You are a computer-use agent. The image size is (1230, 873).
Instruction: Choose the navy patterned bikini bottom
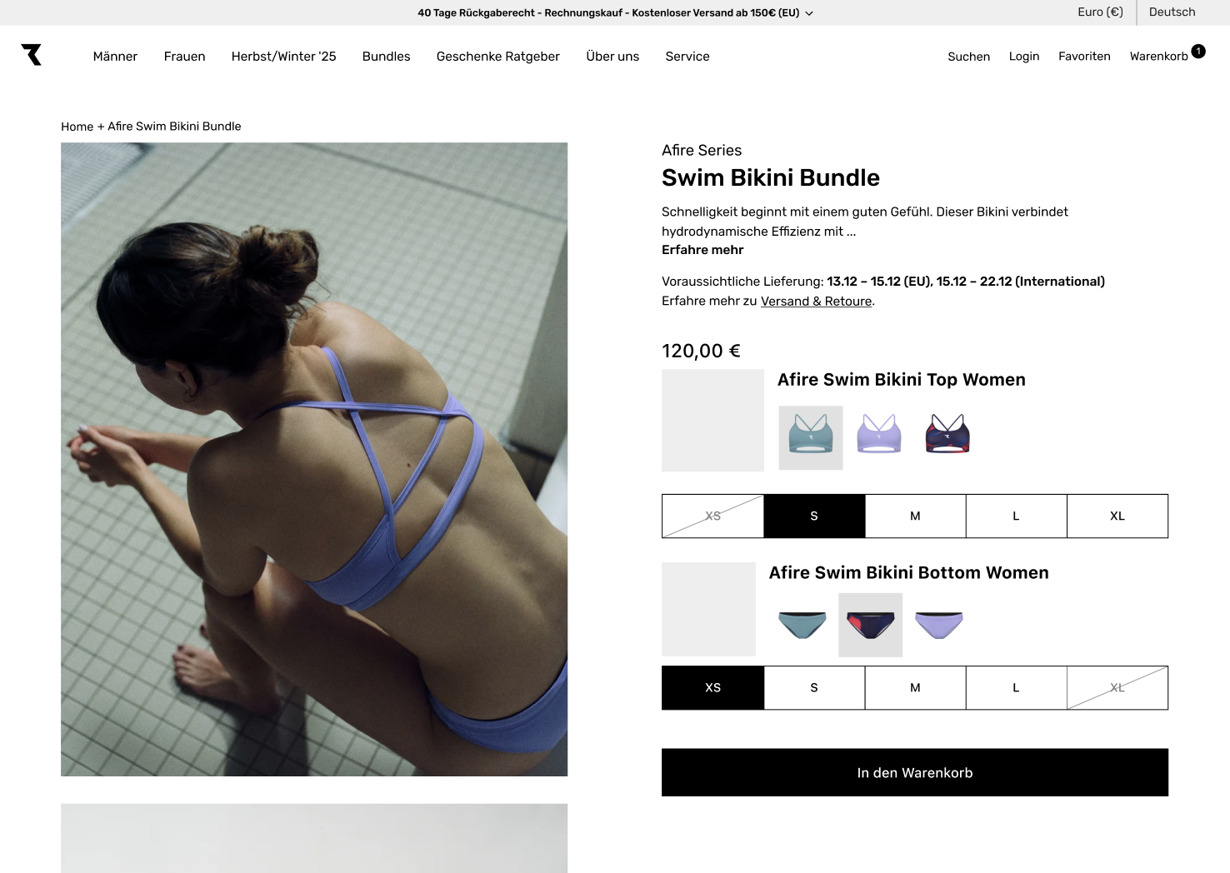point(871,625)
